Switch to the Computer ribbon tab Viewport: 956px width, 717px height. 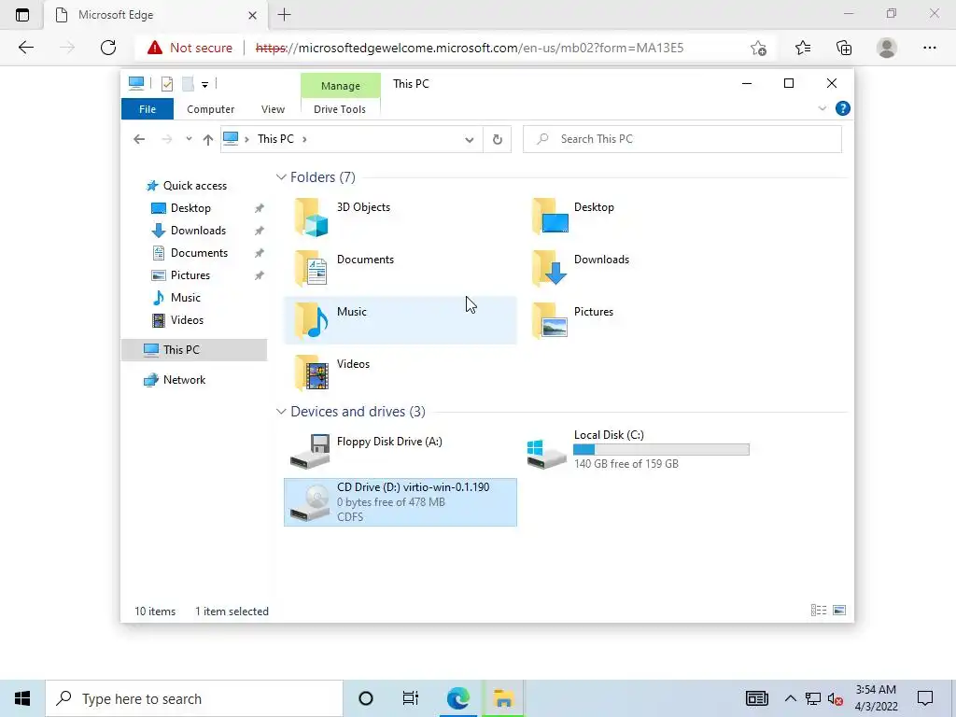[210, 109]
